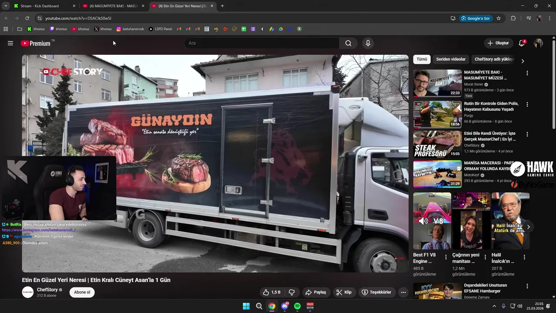Viewport: 556px width, 313px height.
Task: Go back in browser history
Action: point(6,18)
